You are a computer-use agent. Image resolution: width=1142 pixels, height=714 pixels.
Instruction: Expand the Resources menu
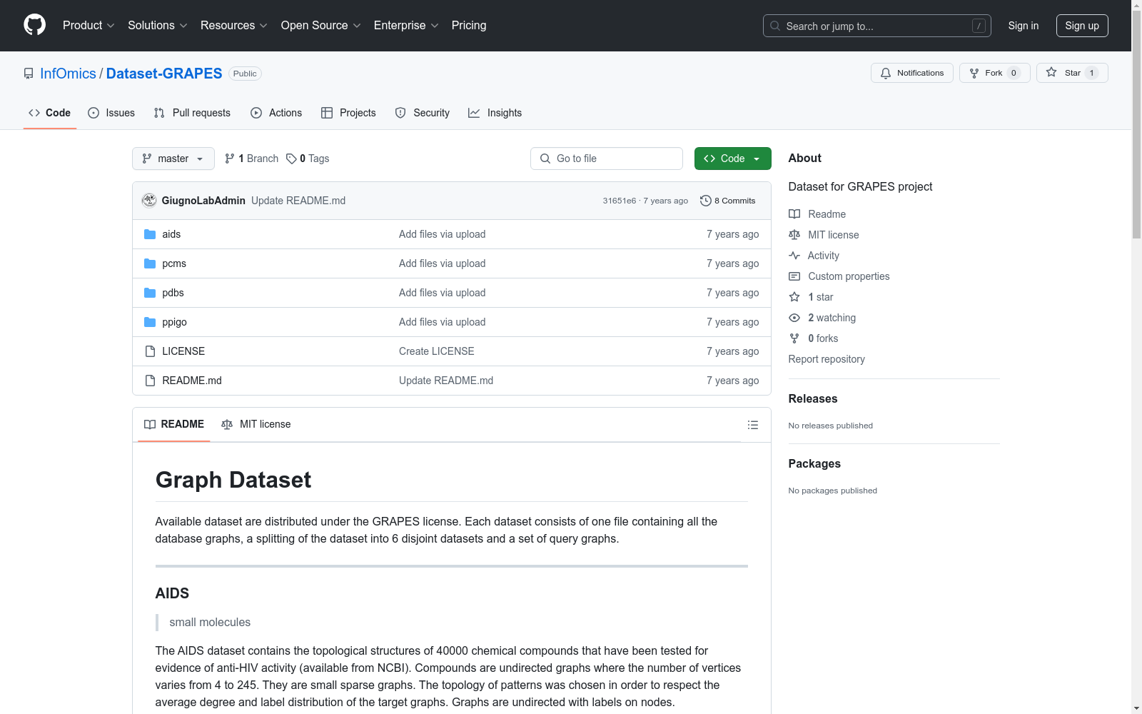click(x=234, y=26)
